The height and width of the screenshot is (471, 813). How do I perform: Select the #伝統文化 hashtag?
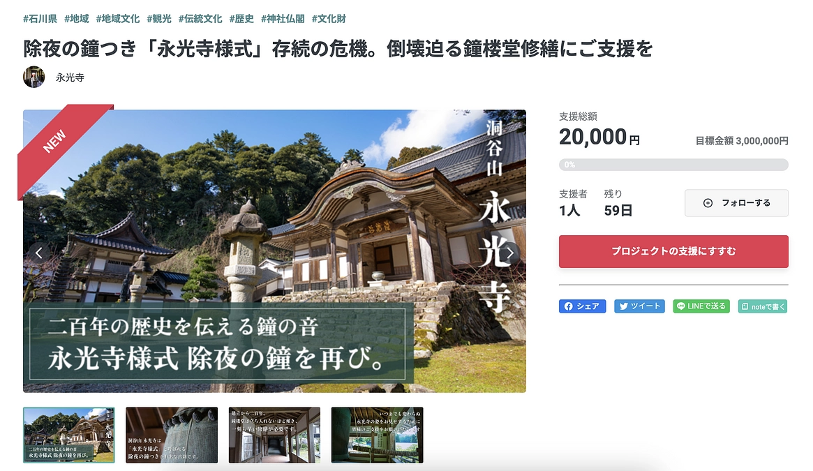coord(200,19)
